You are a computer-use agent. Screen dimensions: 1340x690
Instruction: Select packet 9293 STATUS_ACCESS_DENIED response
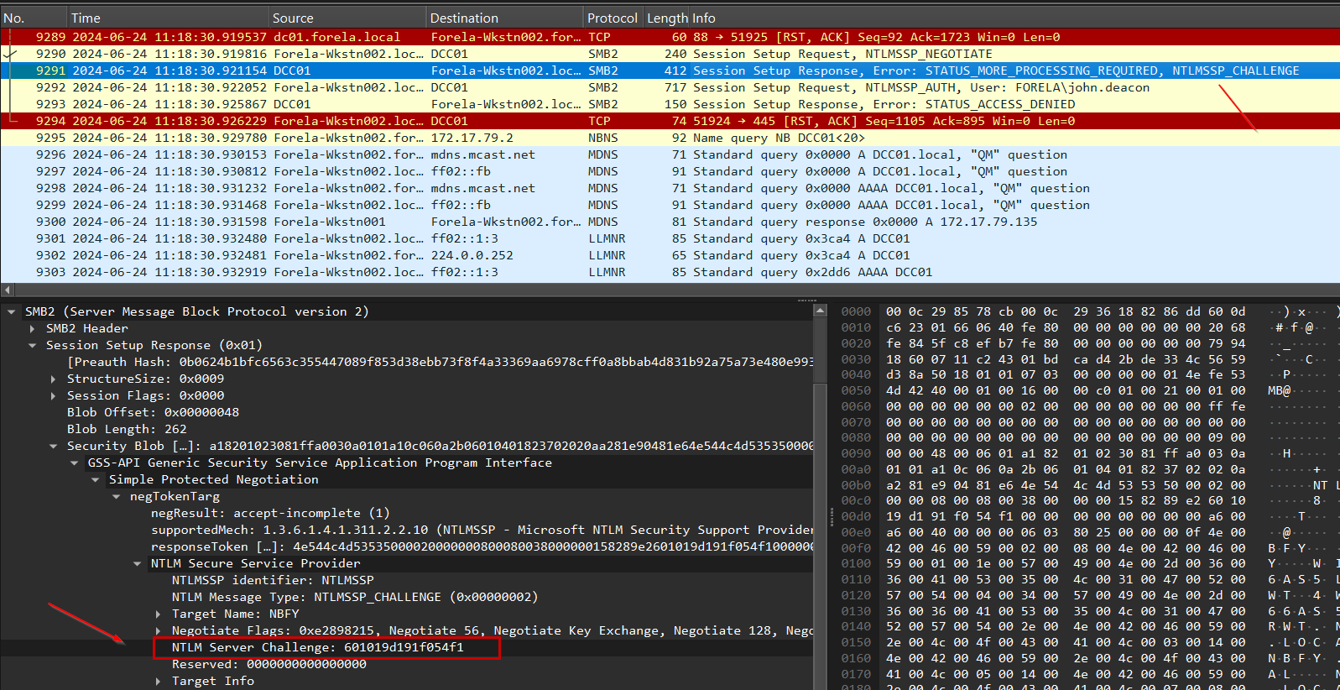(x=587, y=104)
